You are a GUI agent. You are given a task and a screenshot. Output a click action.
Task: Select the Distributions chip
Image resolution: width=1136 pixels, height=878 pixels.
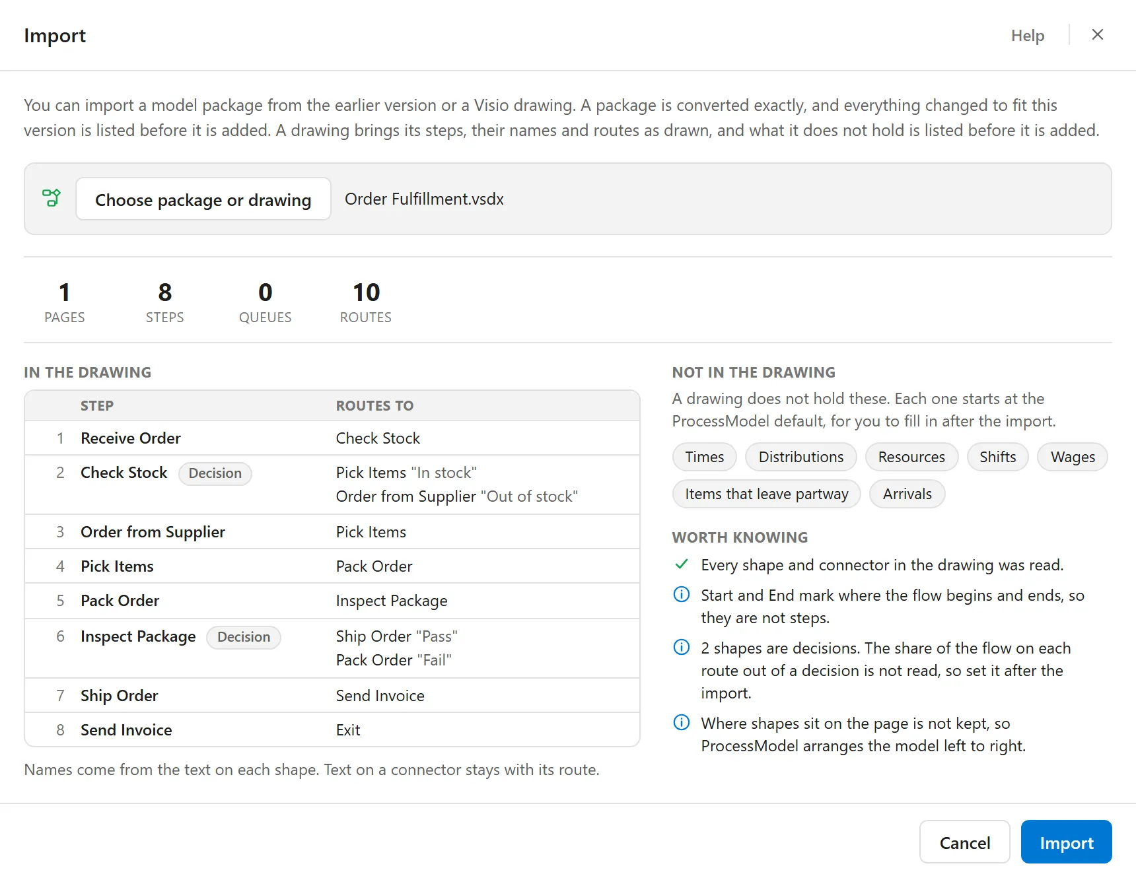(x=801, y=457)
